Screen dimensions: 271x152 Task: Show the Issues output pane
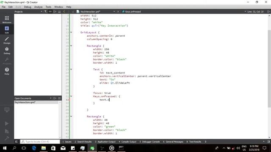(x=67, y=142)
